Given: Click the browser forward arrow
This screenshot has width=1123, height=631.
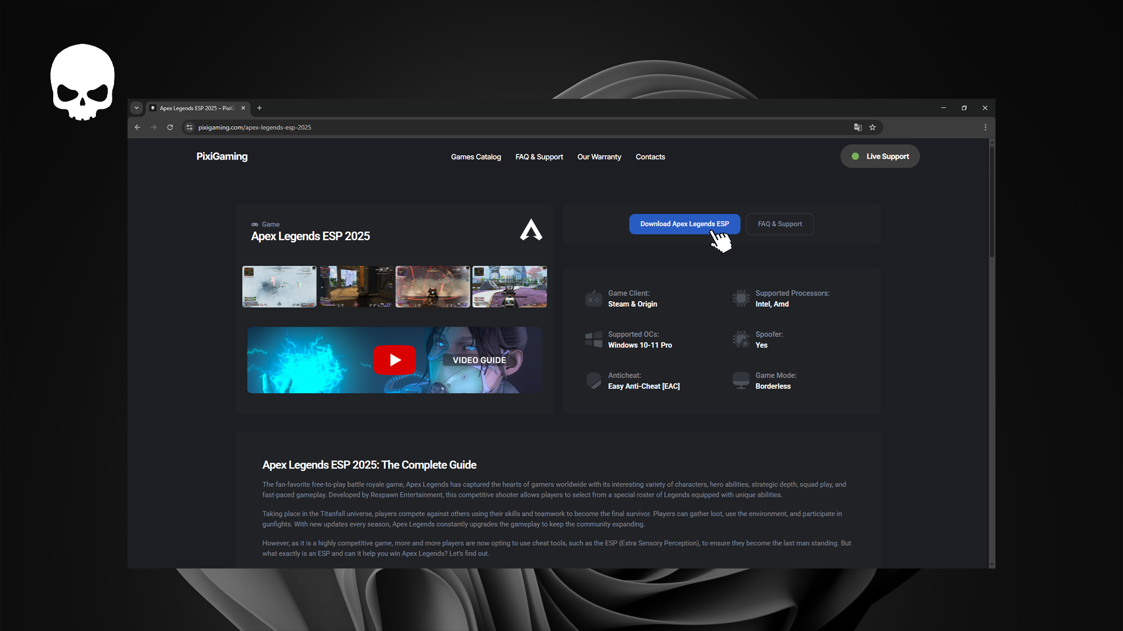Looking at the screenshot, I should tap(154, 127).
